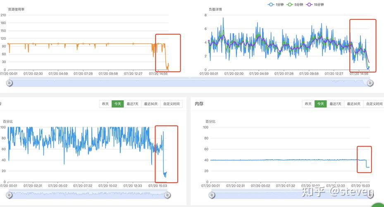Select 最近7天 tab in the 内存 panel
The width and height of the screenshot is (384, 207).
(336, 104)
